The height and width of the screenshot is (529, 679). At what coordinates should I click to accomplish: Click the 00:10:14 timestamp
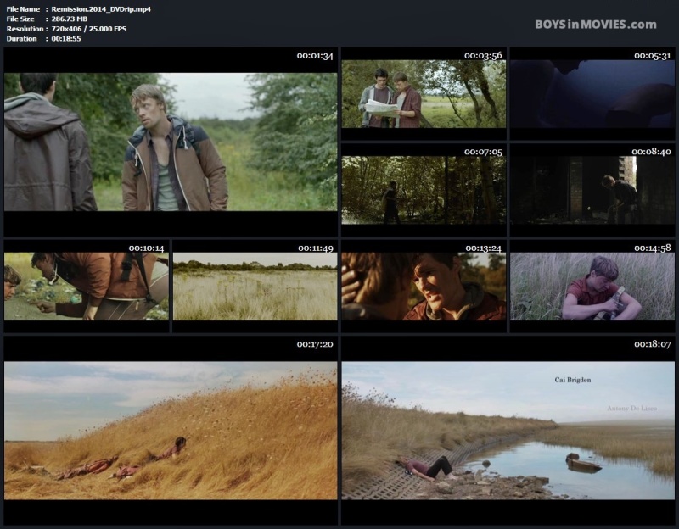[146, 248]
